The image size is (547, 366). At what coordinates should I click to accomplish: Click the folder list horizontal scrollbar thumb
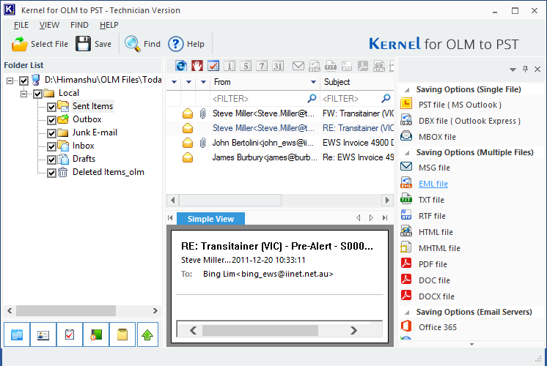pos(66,310)
